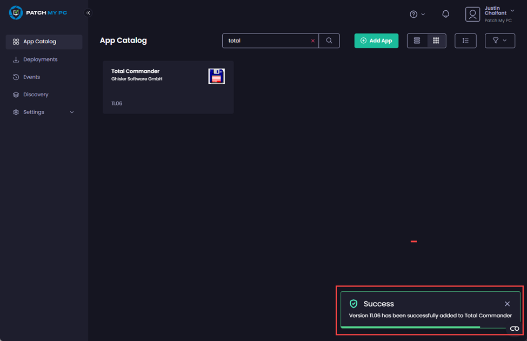Select the App Catalog sidebar icon
Screen dimensions: 527x341
pyautogui.click(x=16, y=42)
